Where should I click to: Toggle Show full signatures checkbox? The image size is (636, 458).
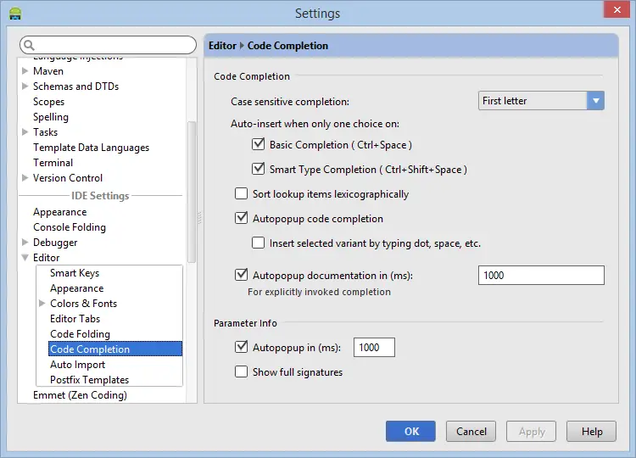tap(242, 371)
